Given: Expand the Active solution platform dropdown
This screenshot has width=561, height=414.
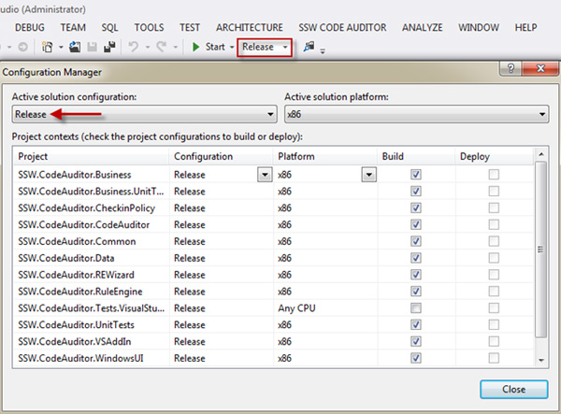Looking at the screenshot, I should click(x=542, y=114).
